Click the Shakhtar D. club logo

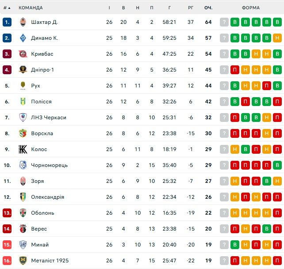point(23,22)
